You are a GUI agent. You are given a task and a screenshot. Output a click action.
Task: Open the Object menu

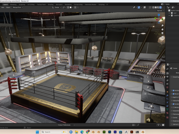tap(8, 7)
